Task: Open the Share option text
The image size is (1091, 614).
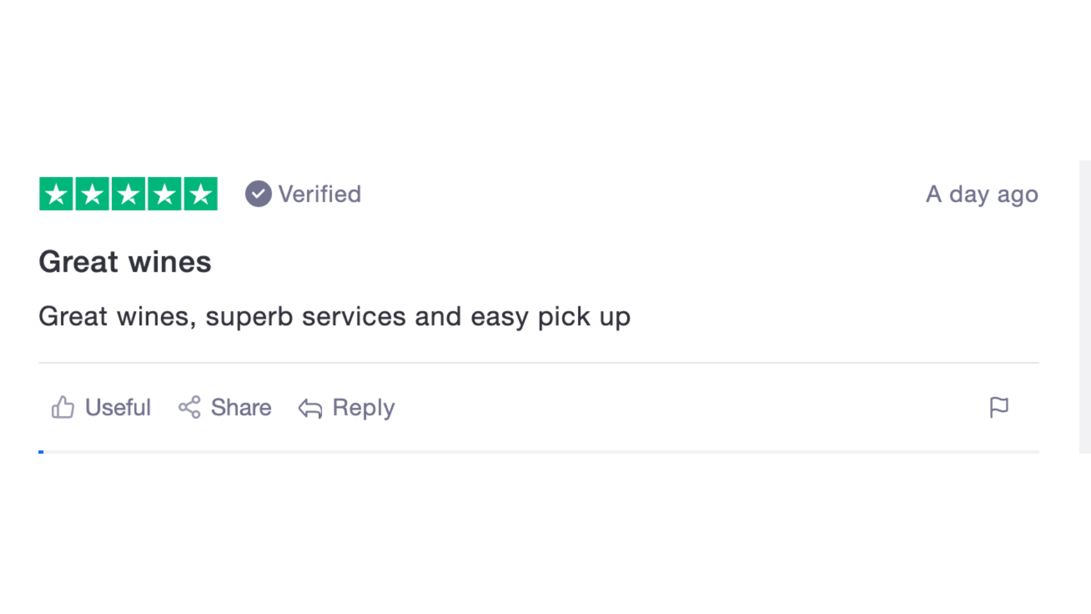Action: click(241, 407)
